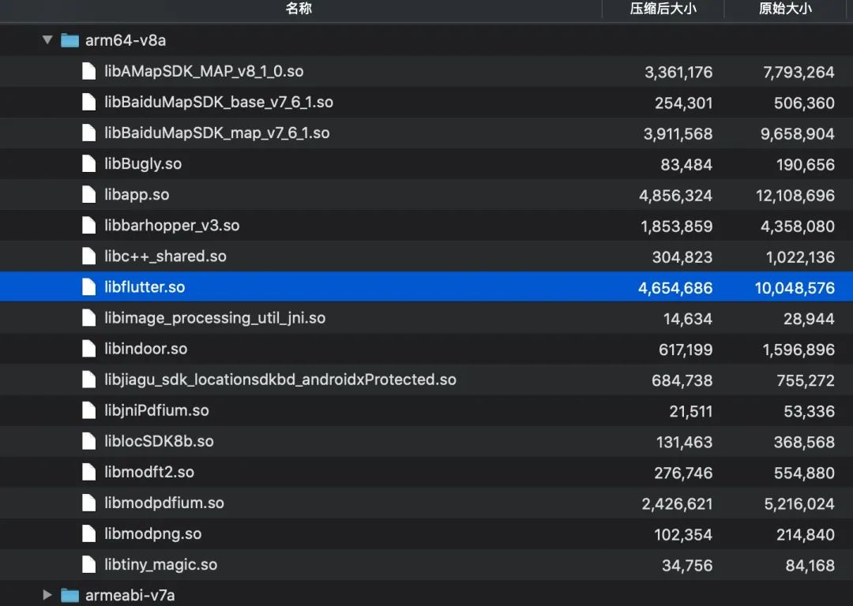Image resolution: width=853 pixels, height=606 pixels.
Task: Click compressed size 4,654,686 of libflutter.so
Action: (675, 288)
